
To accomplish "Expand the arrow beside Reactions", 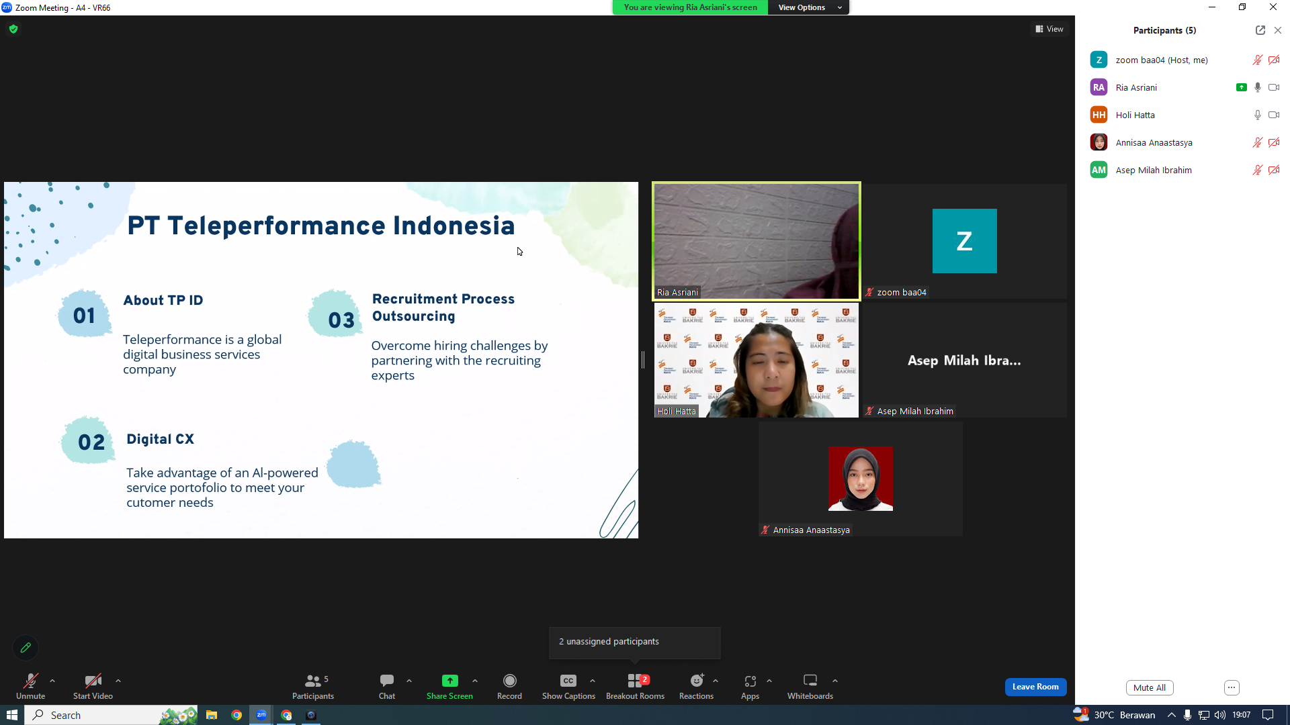I will pyautogui.click(x=716, y=681).
